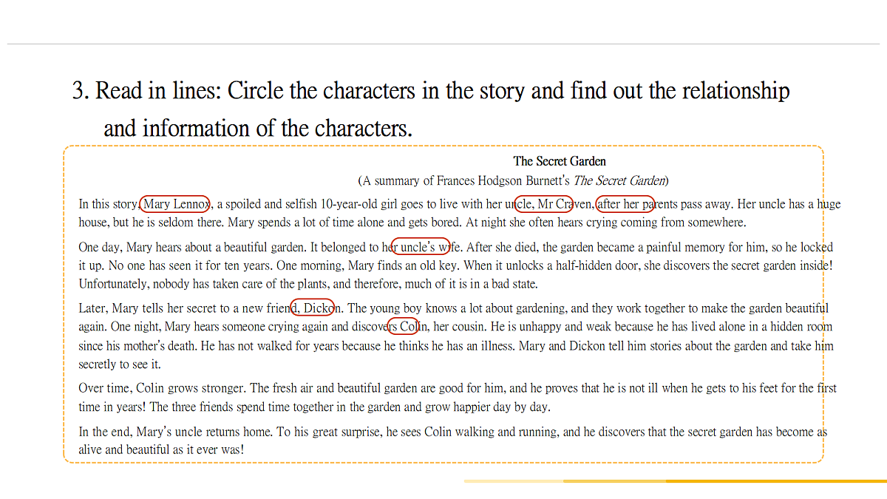Click the paragraph beginning One day, Mary hears
Screen dimensions: 887x499
[455, 265]
